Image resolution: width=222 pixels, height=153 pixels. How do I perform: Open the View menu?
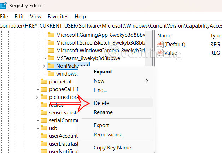36,17
